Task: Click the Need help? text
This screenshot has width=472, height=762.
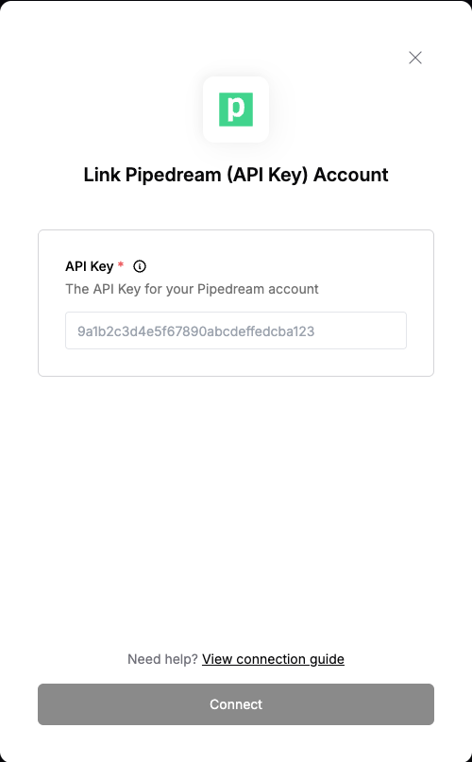Action: pos(162,659)
